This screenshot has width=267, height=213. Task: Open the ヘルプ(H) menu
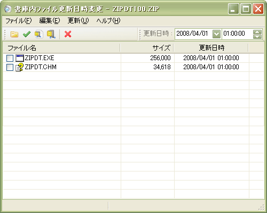coord(108,21)
